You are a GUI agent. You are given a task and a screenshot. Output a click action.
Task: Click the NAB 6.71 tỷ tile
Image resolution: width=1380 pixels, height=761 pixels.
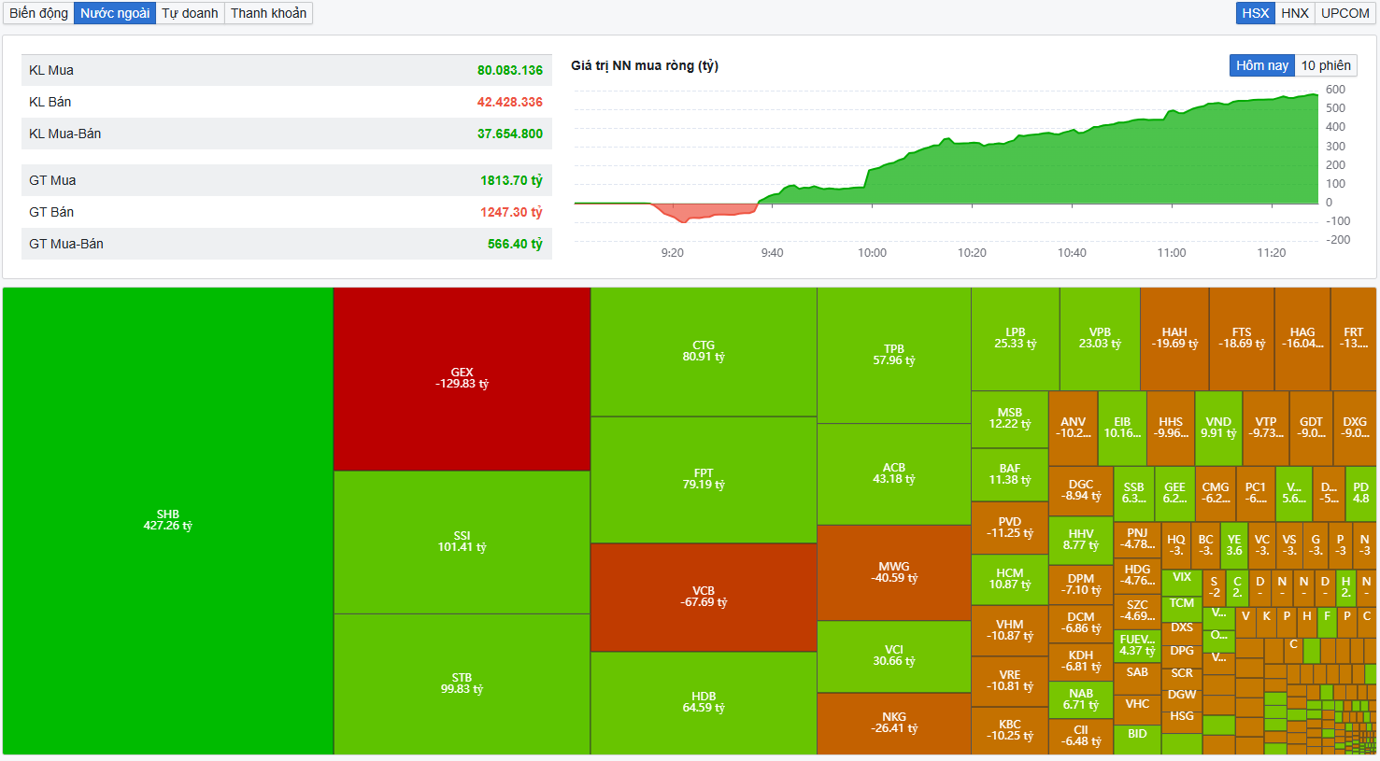tap(1081, 700)
